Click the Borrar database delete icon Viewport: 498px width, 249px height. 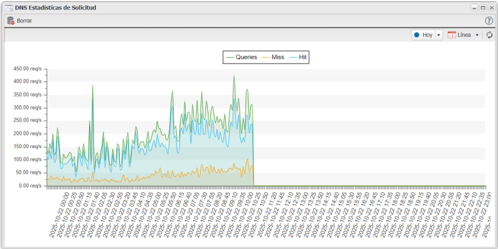(11, 21)
